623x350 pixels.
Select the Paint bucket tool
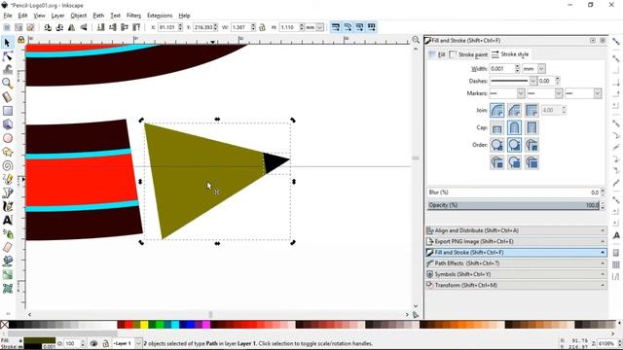[x=7, y=261]
